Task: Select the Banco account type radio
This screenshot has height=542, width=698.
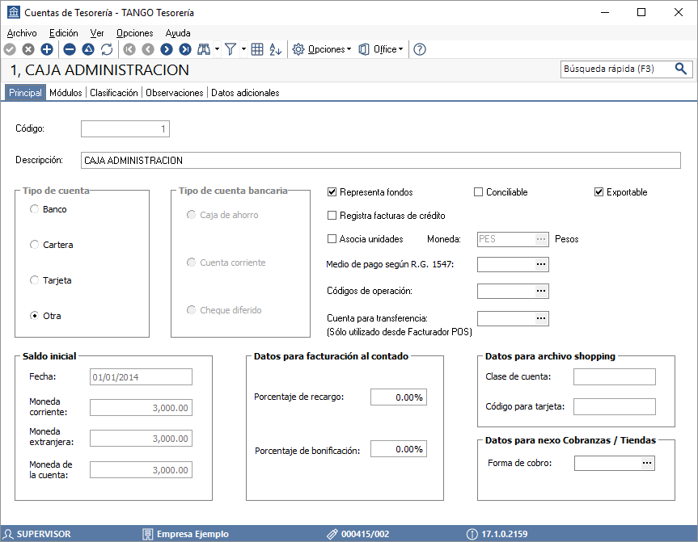Action: pos(34,209)
